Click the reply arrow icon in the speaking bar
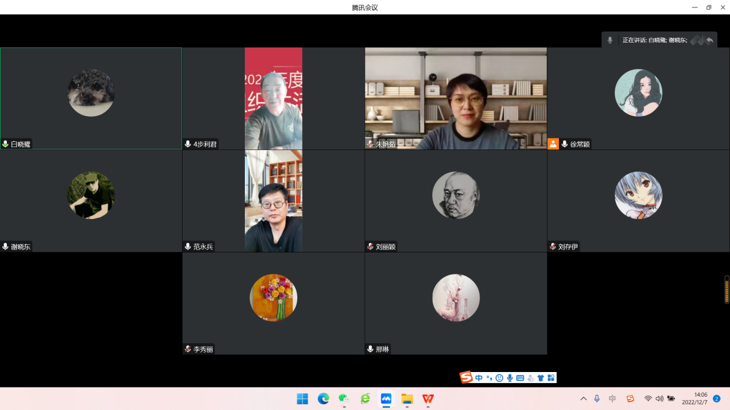Screen dimensions: 730x410 710,40
